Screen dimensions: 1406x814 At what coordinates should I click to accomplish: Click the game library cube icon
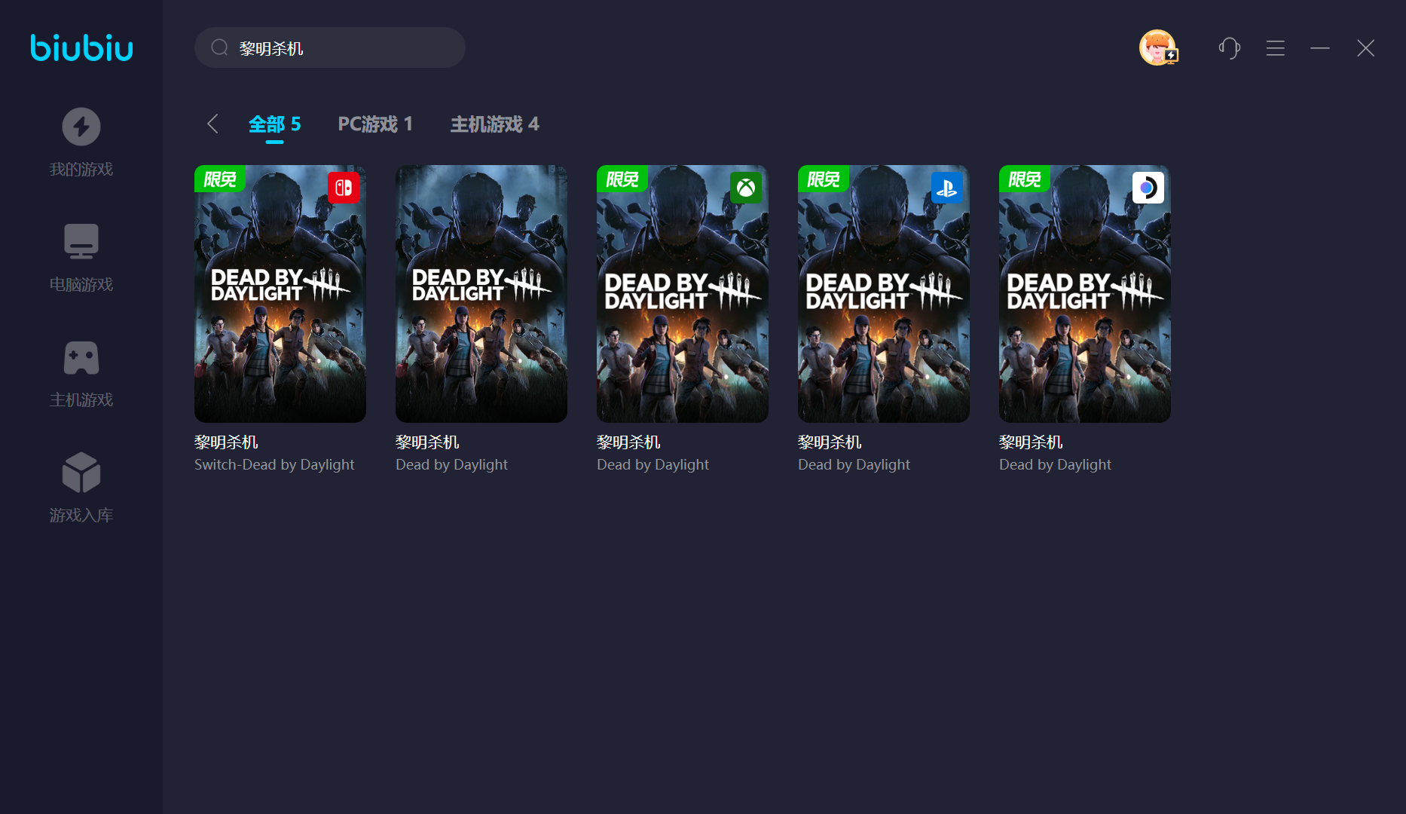tap(81, 473)
